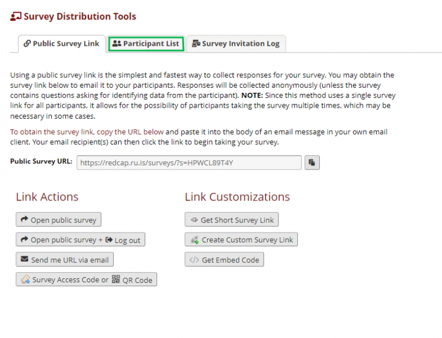This screenshot has width=442, height=338.
Task: Switch to the Participant List tab
Action: (x=146, y=44)
